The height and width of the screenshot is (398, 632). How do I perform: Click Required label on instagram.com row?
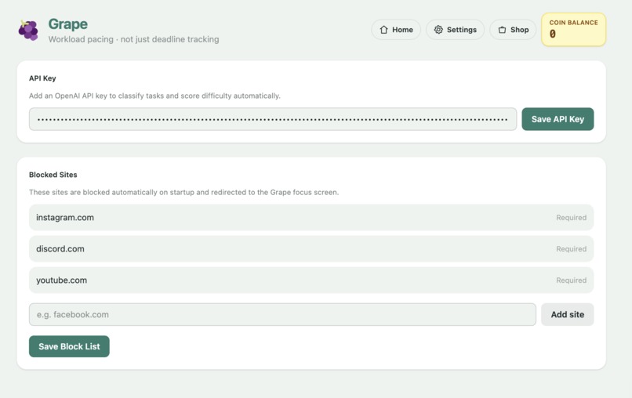click(571, 218)
